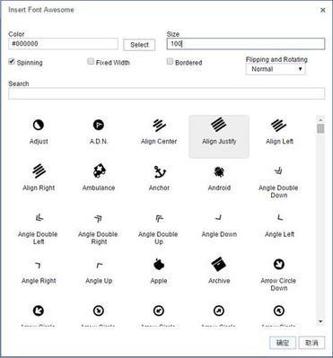The image size is (333, 358).
Task: Pick the Arrow Circle Down icon
Action: coord(279,264)
